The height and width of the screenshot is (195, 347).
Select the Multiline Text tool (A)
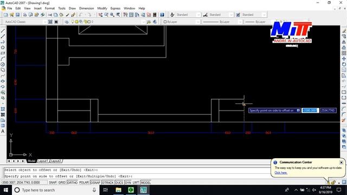pyautogui.click(x=3, y=131)
